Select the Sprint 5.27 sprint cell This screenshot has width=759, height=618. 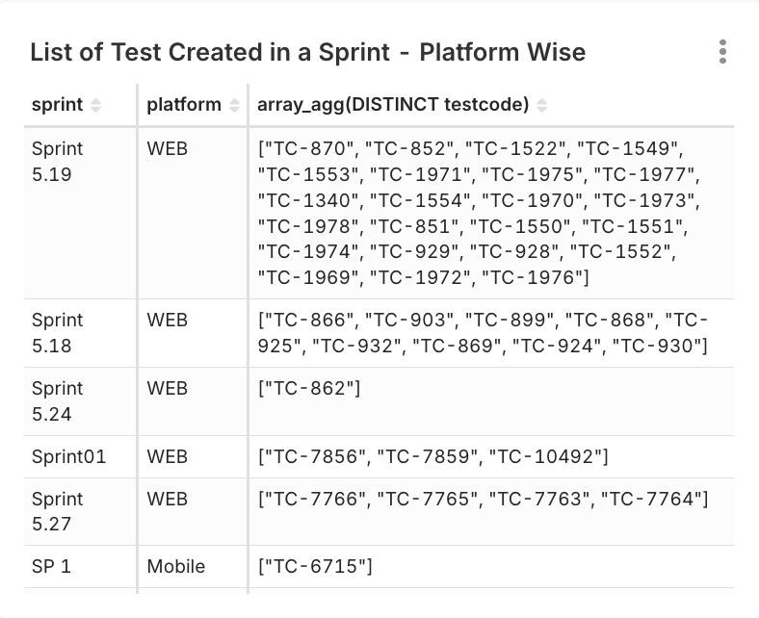coord(58,511)
